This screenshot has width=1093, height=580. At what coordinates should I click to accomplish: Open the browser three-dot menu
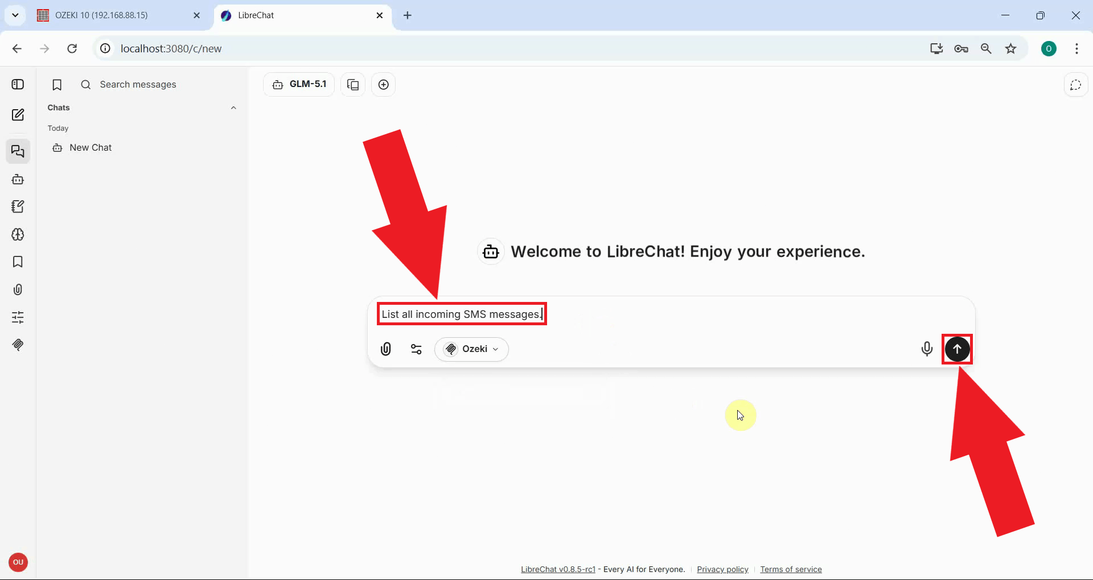pyautogui.click(x=1076, y=48)
